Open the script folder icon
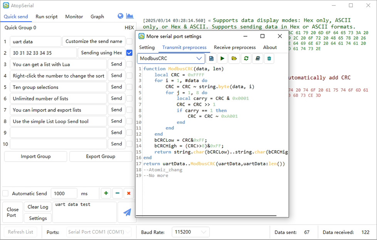This screenshot has height=240, width=377. [x=234, y=59]
